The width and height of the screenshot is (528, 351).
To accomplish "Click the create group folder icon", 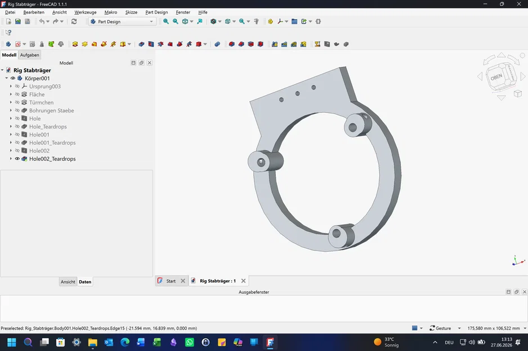I will pos(294,21).
